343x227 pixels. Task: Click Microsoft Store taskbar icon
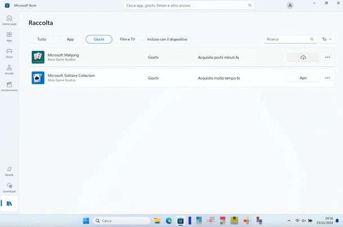coord(180,221)
